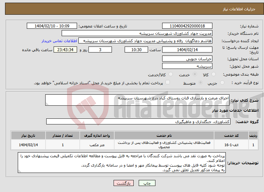Viewport: 264px width, 192px height.
Task: Select the متوسط purchase type radio
Action: pos(200,83)
